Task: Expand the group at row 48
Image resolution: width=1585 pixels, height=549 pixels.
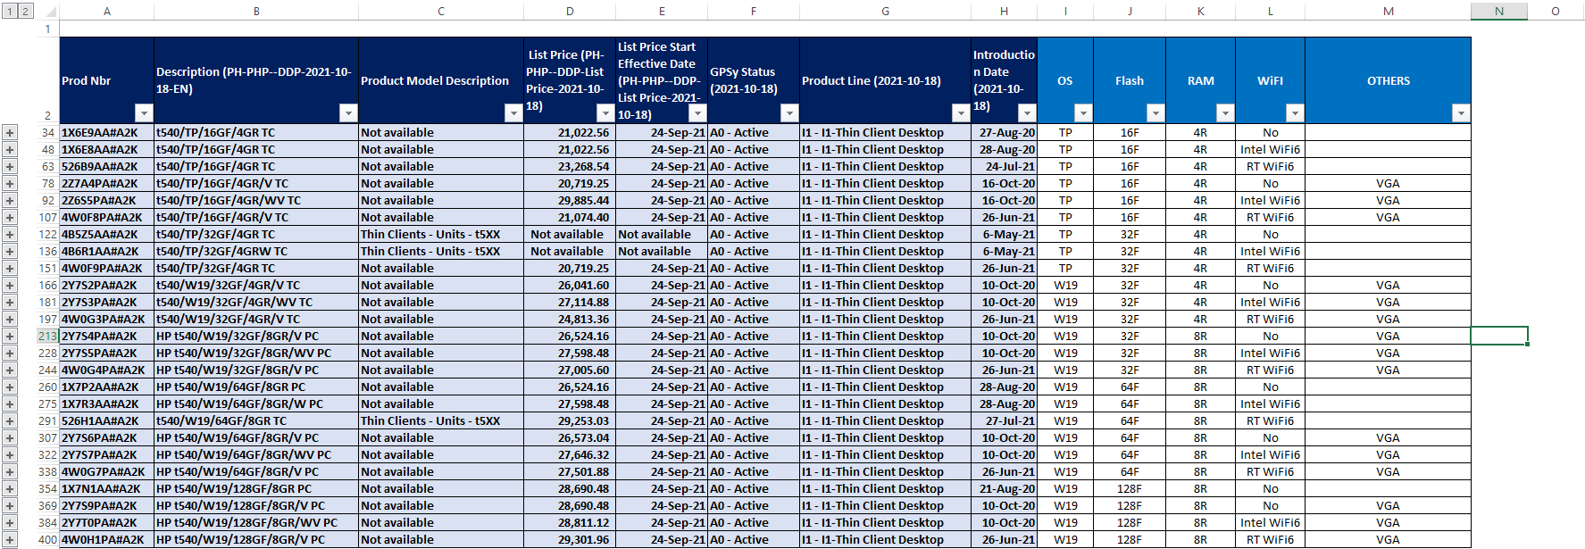Action: point(10,150)
